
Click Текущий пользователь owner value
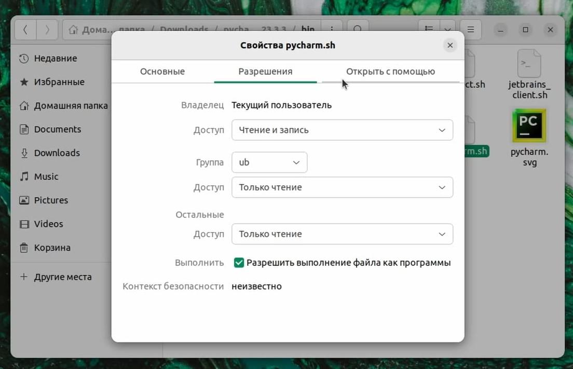pyautogui.click(x=281, y=105)
